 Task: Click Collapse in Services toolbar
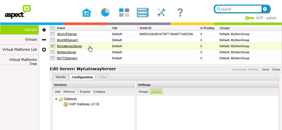[x=99, y=92]
